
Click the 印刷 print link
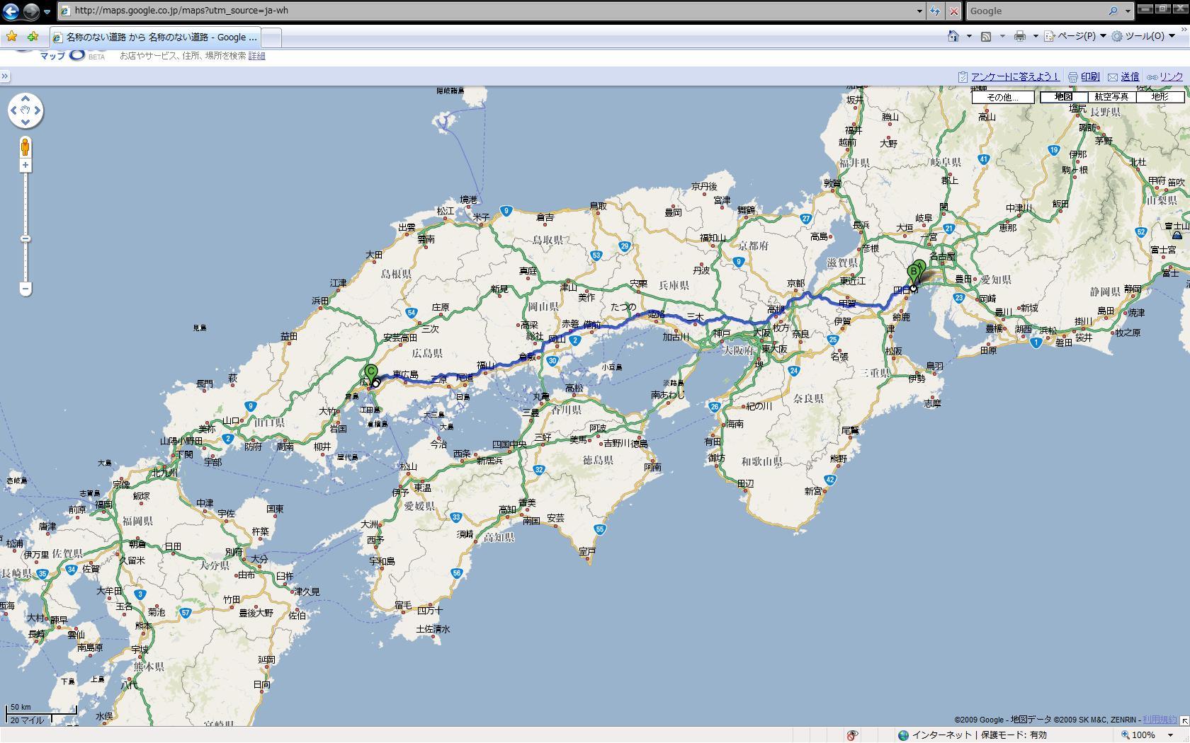pos(1090,76)
